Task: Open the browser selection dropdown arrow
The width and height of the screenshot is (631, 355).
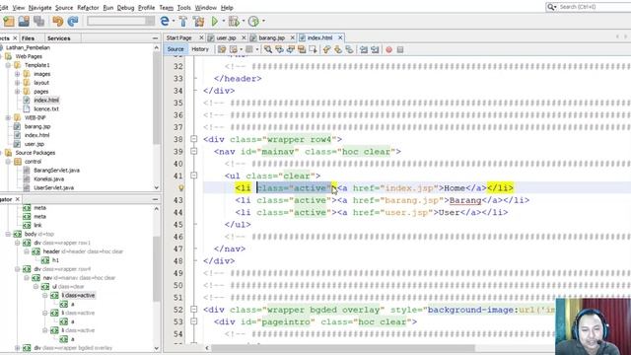Action: tap(174, 22)
